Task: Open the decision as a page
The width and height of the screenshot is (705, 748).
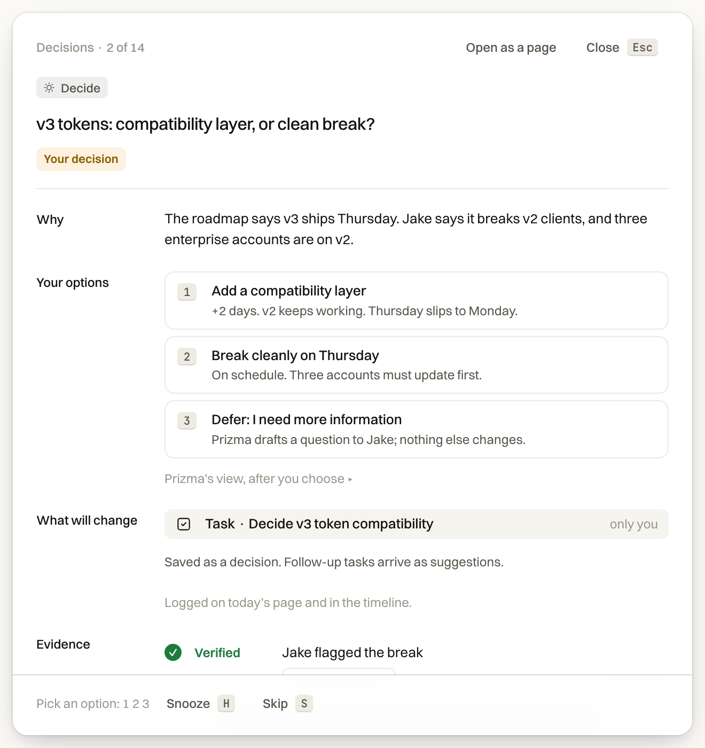Action: (511, 48)
